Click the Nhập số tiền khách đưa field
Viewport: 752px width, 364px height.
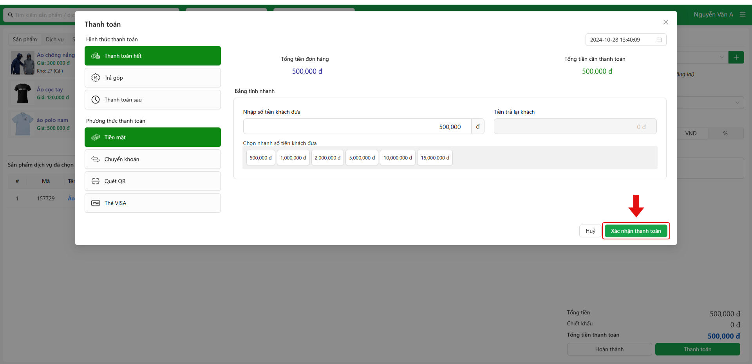pos(357,127)
